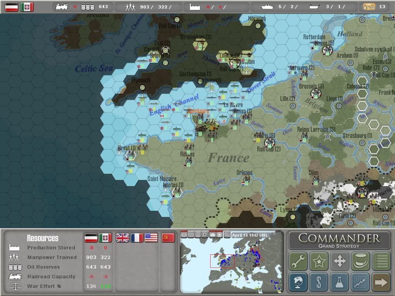
Task: Open the checklist button
Action: [381, 261]
